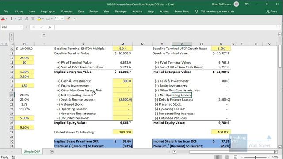The height and width of the screenshot is (159, 283).
Task: Click the horizontal scrollbar thumb
Action: click(x=232, y=152)
